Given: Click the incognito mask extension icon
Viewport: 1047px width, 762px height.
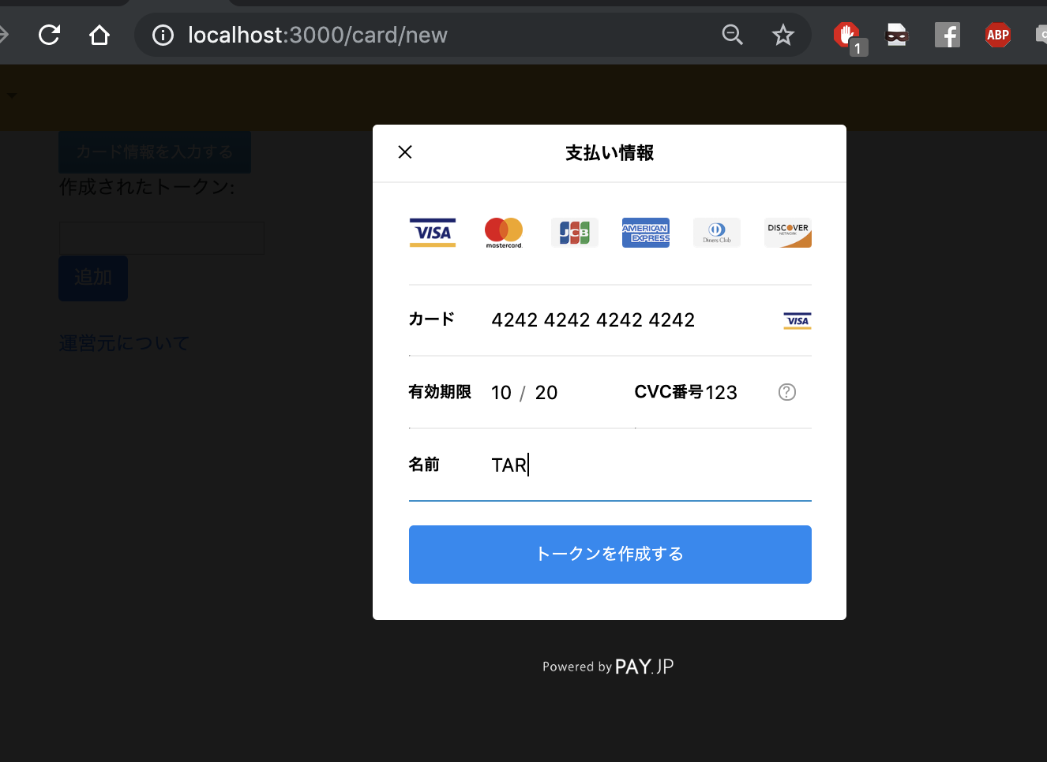Looking at the screenshot, I should coord(896,35).
